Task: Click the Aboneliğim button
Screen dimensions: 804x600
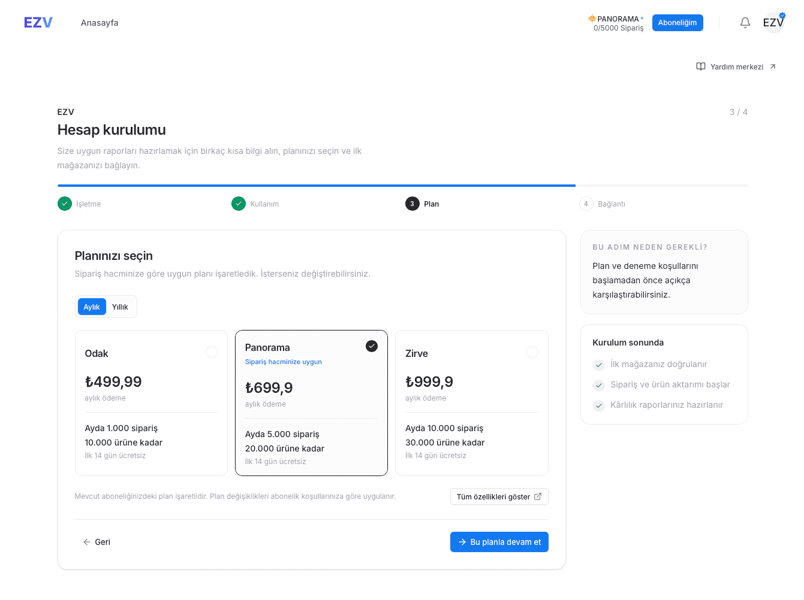Action: coord(677,23)
